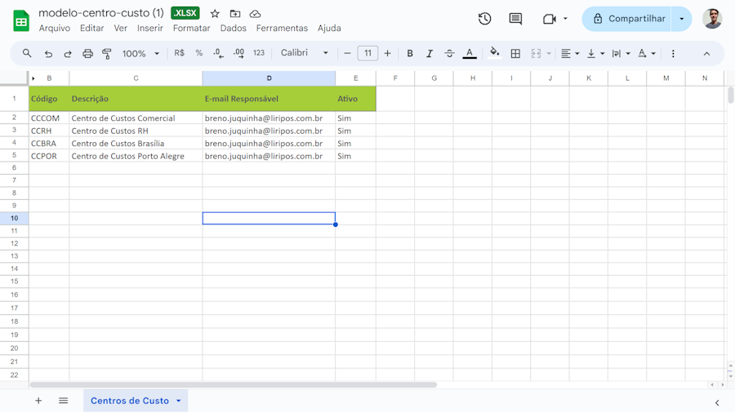Open the Dados menu

pyautogui.click(x=233, y=28)
